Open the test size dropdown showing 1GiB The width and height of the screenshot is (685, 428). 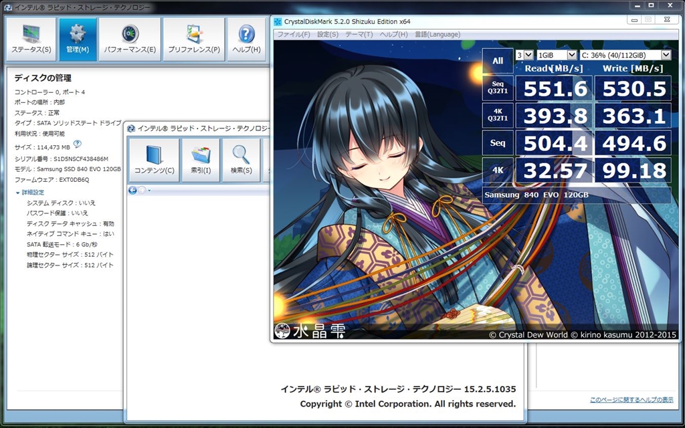pyautogui.click(x=556, y=55)
